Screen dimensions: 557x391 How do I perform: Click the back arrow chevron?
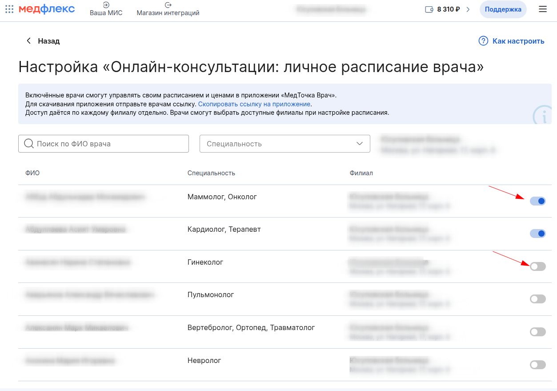(x=29, y=41)
